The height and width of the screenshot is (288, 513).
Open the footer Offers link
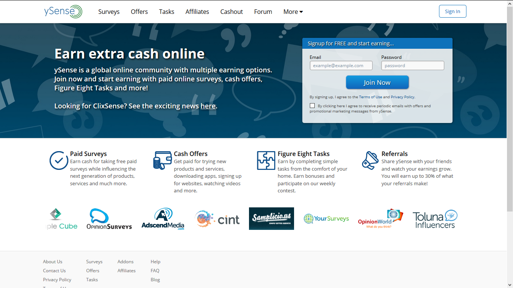(93, 271)
